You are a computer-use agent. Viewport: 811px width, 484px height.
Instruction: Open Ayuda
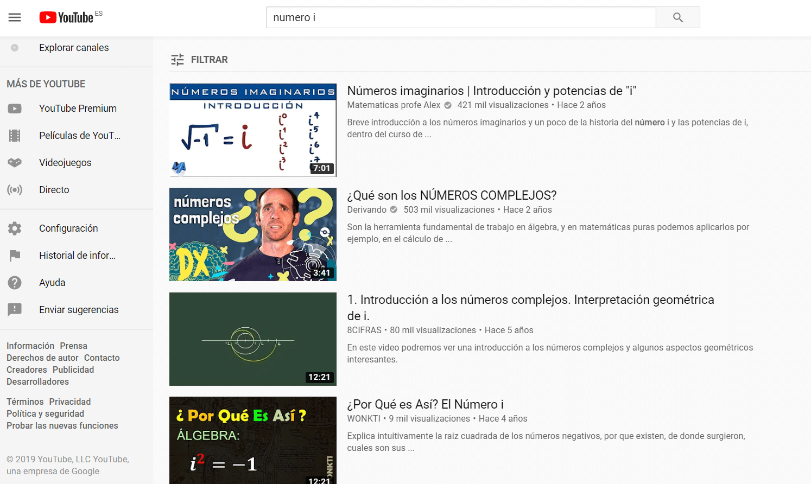52,283
